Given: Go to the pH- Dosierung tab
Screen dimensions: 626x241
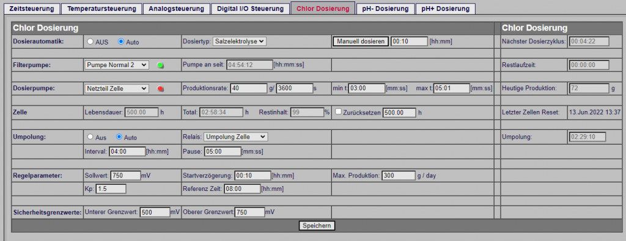Looking at the screenshot, I should coord(385,9).
